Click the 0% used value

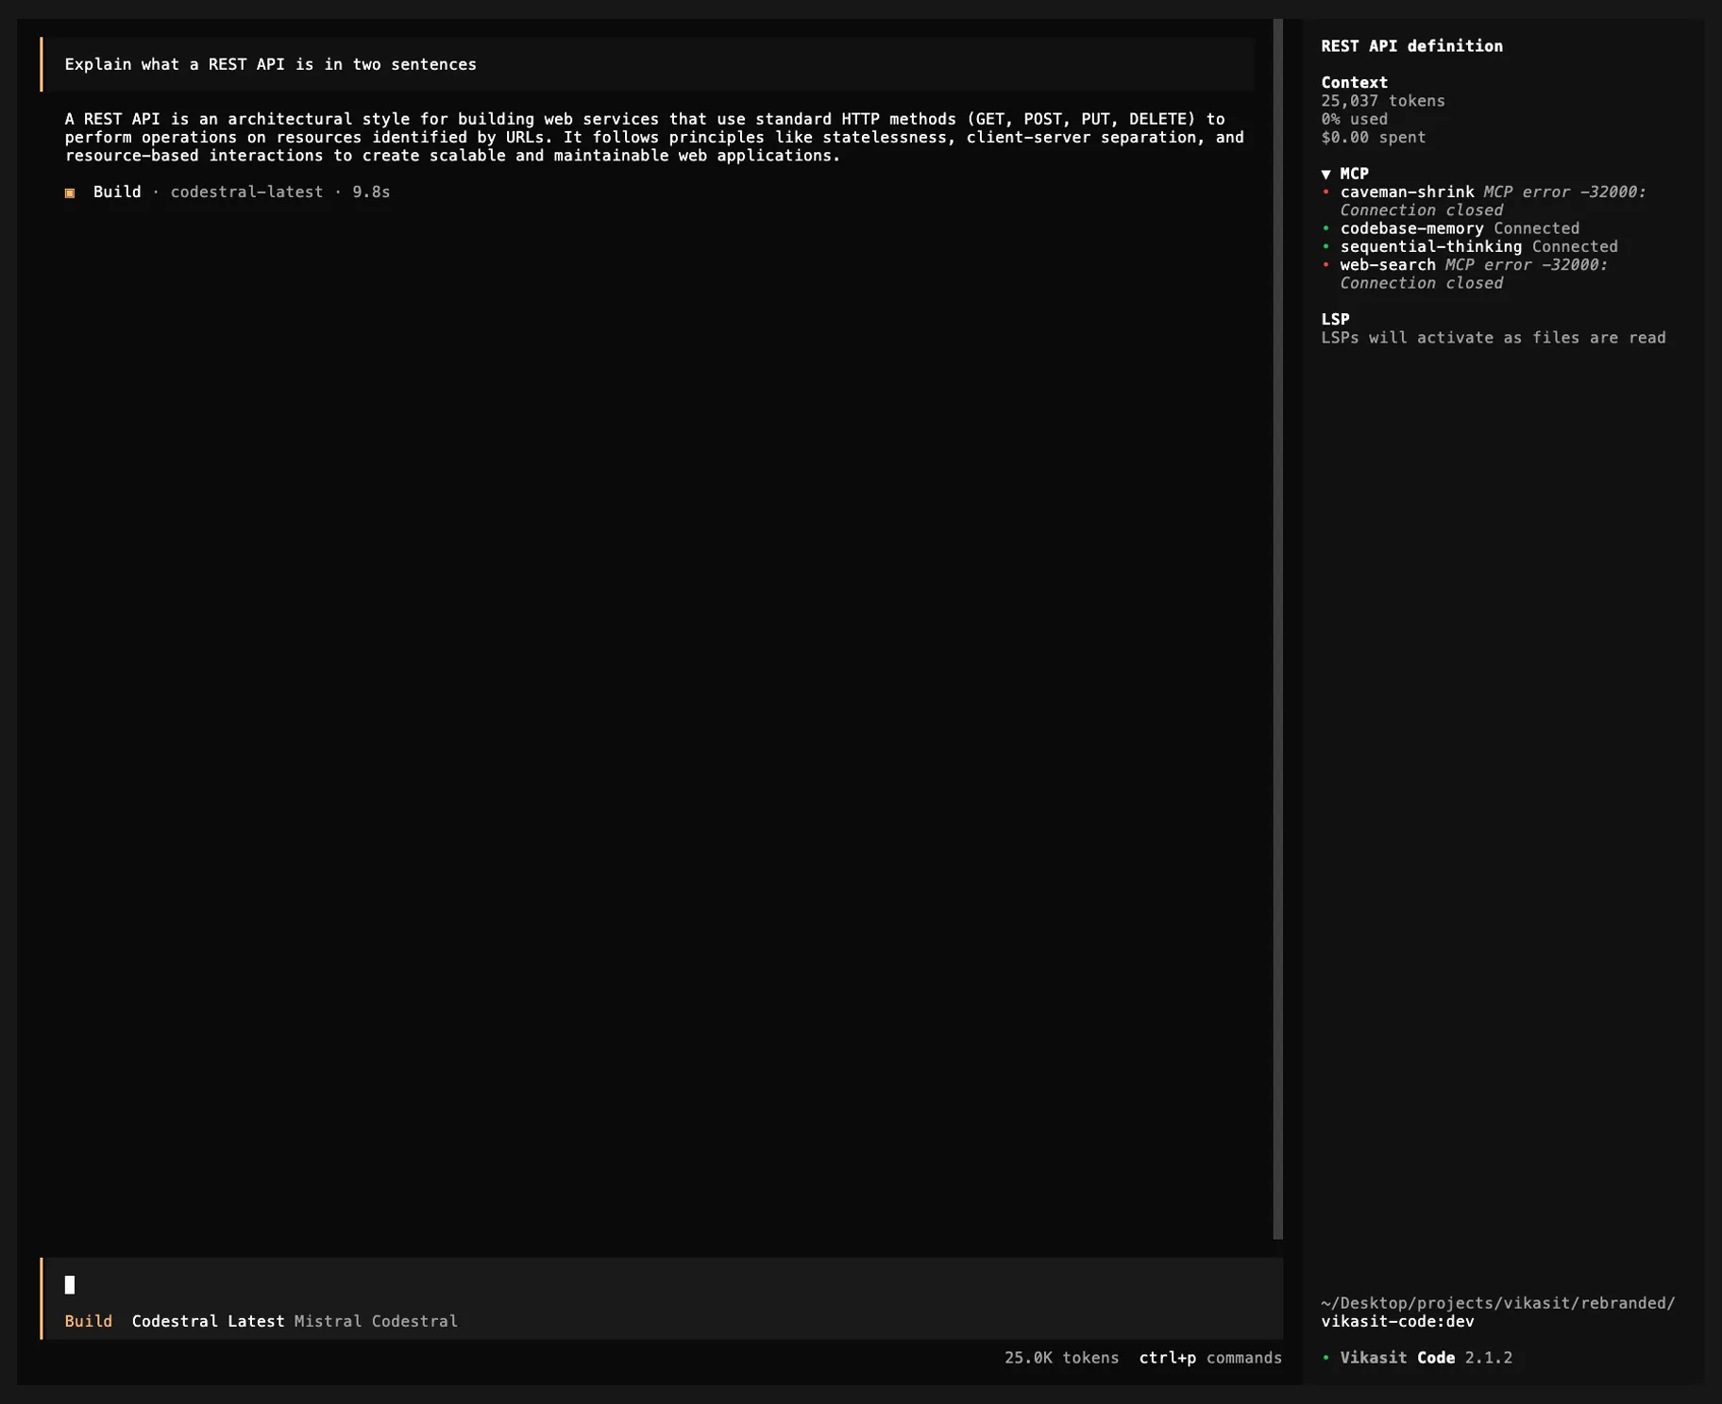point(1354,119)
